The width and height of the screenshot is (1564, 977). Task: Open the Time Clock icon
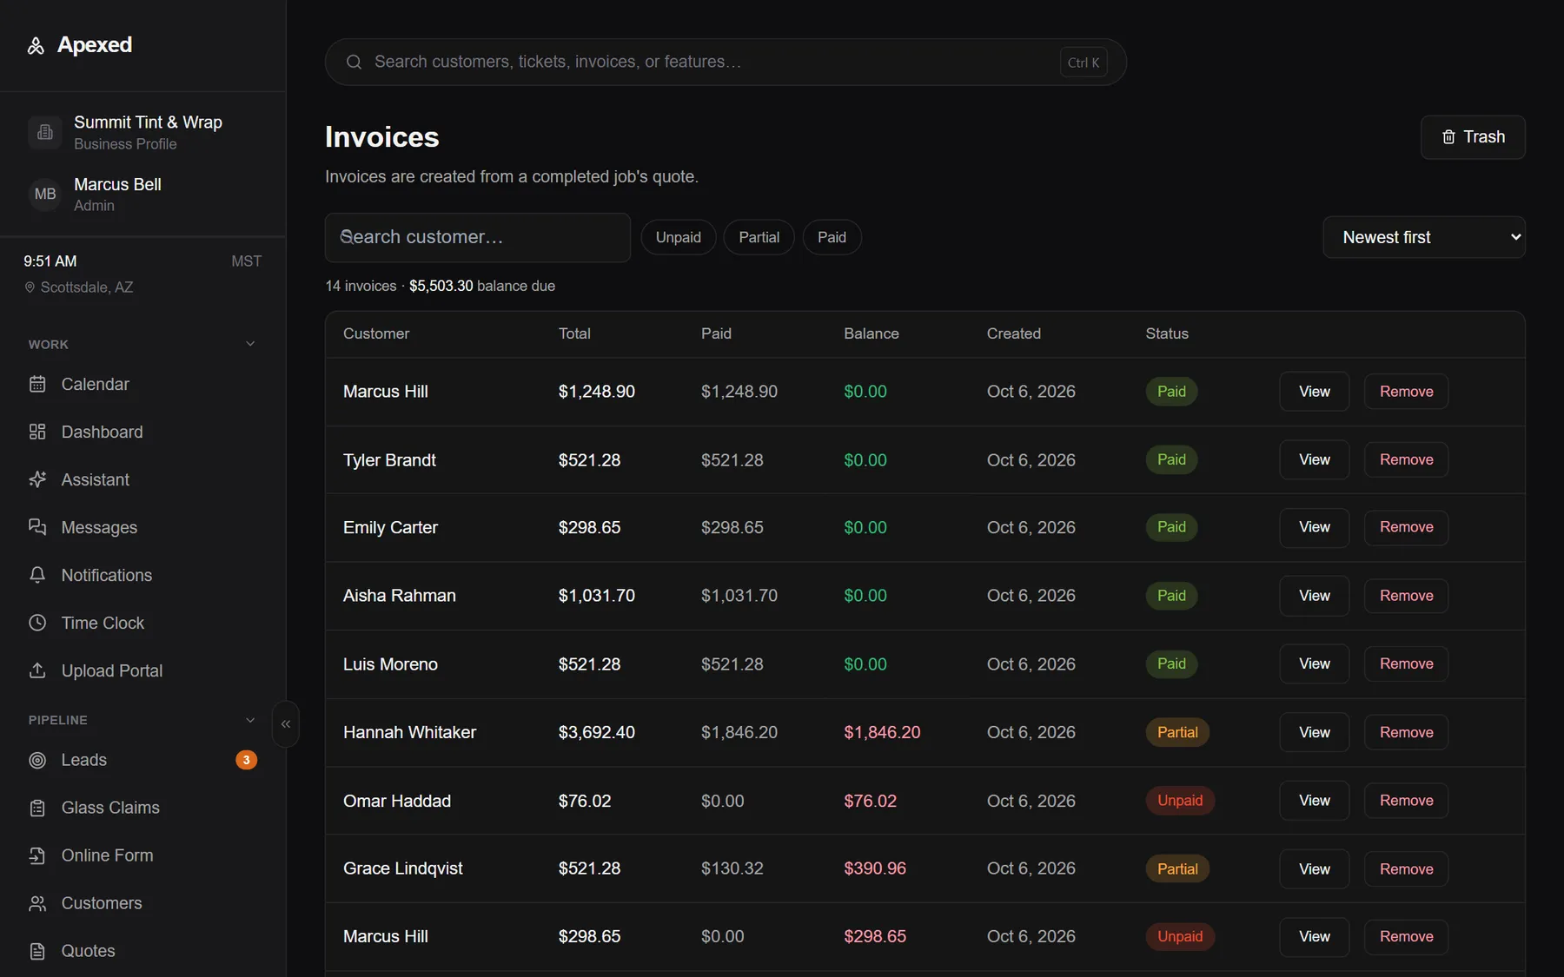[x=37, y=623]
